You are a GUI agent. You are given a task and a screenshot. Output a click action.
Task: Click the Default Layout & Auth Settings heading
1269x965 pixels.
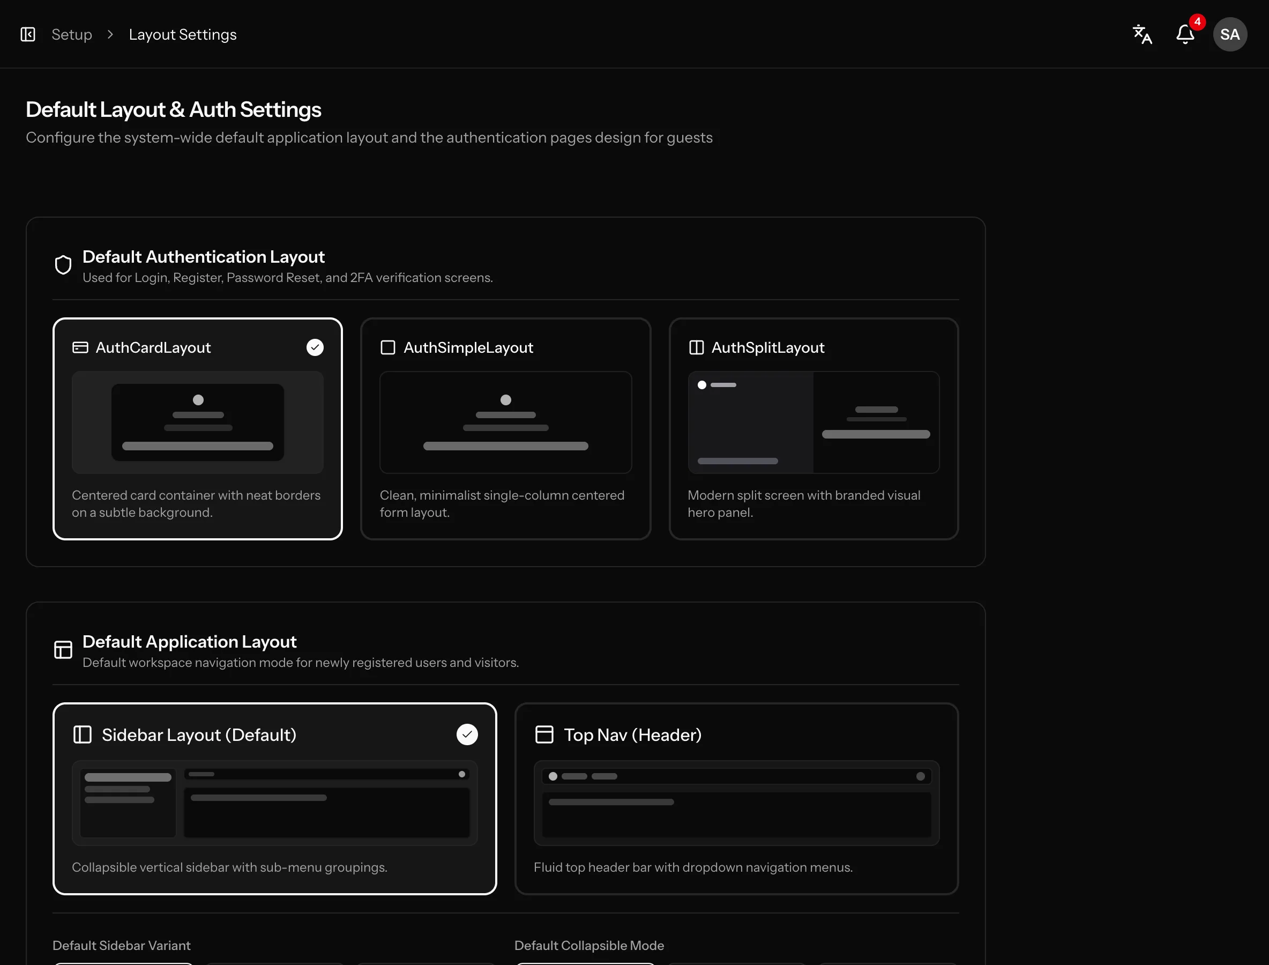tap(174, 109)
